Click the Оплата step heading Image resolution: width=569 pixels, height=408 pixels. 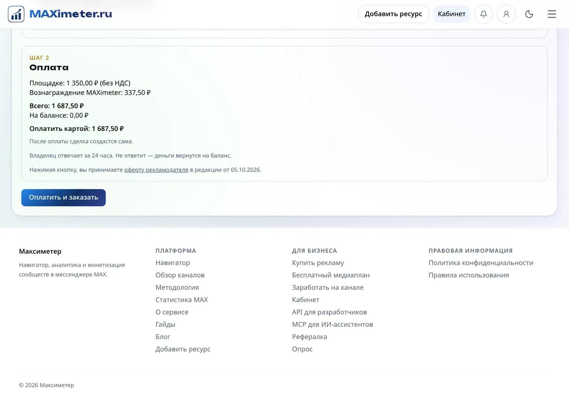click(49, 68)
